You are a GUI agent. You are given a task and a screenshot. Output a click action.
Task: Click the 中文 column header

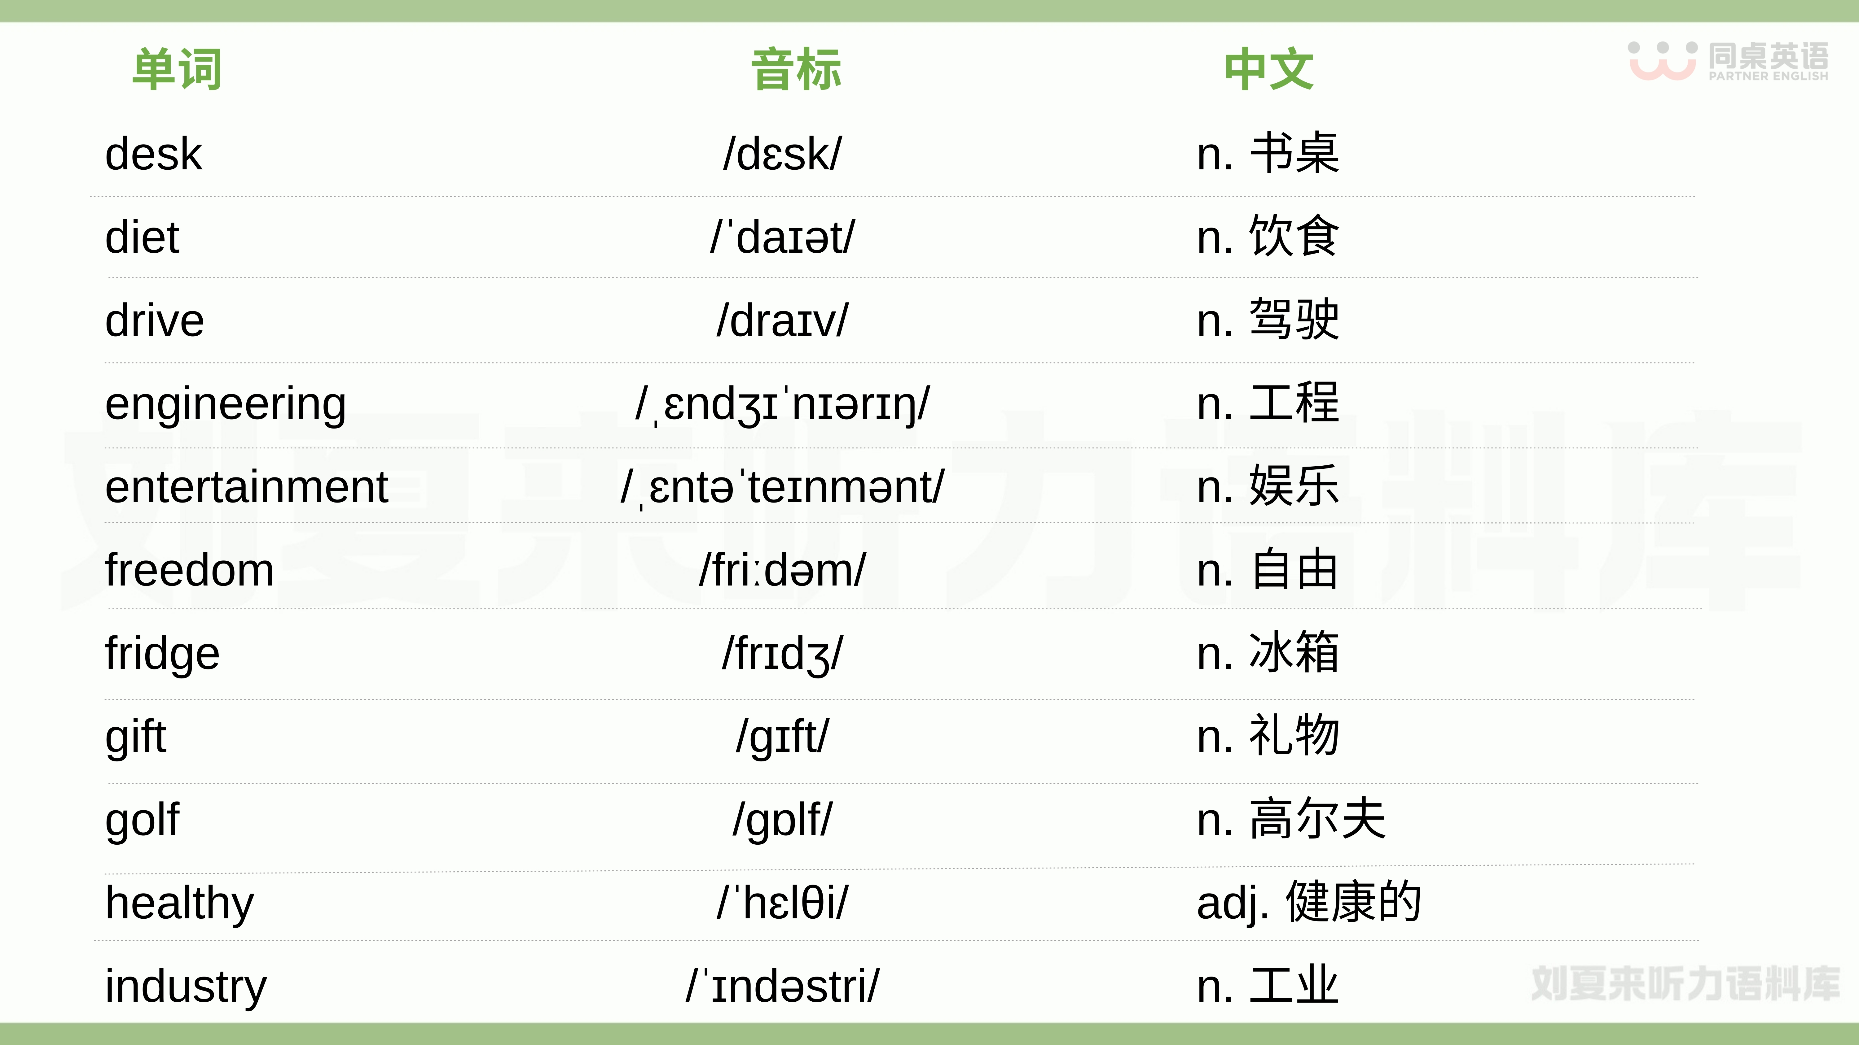pyautogui.click(x=1269, y=69)
